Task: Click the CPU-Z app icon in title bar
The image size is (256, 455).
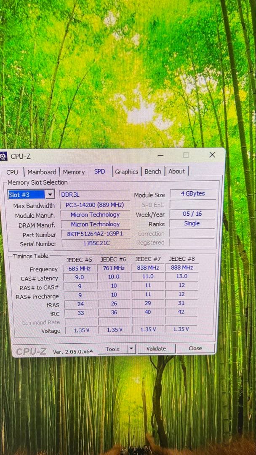Action: click(x=3, y=156)
